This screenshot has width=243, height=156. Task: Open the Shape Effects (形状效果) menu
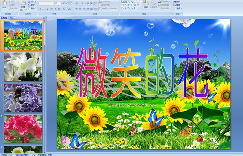(x=164, y=8)
